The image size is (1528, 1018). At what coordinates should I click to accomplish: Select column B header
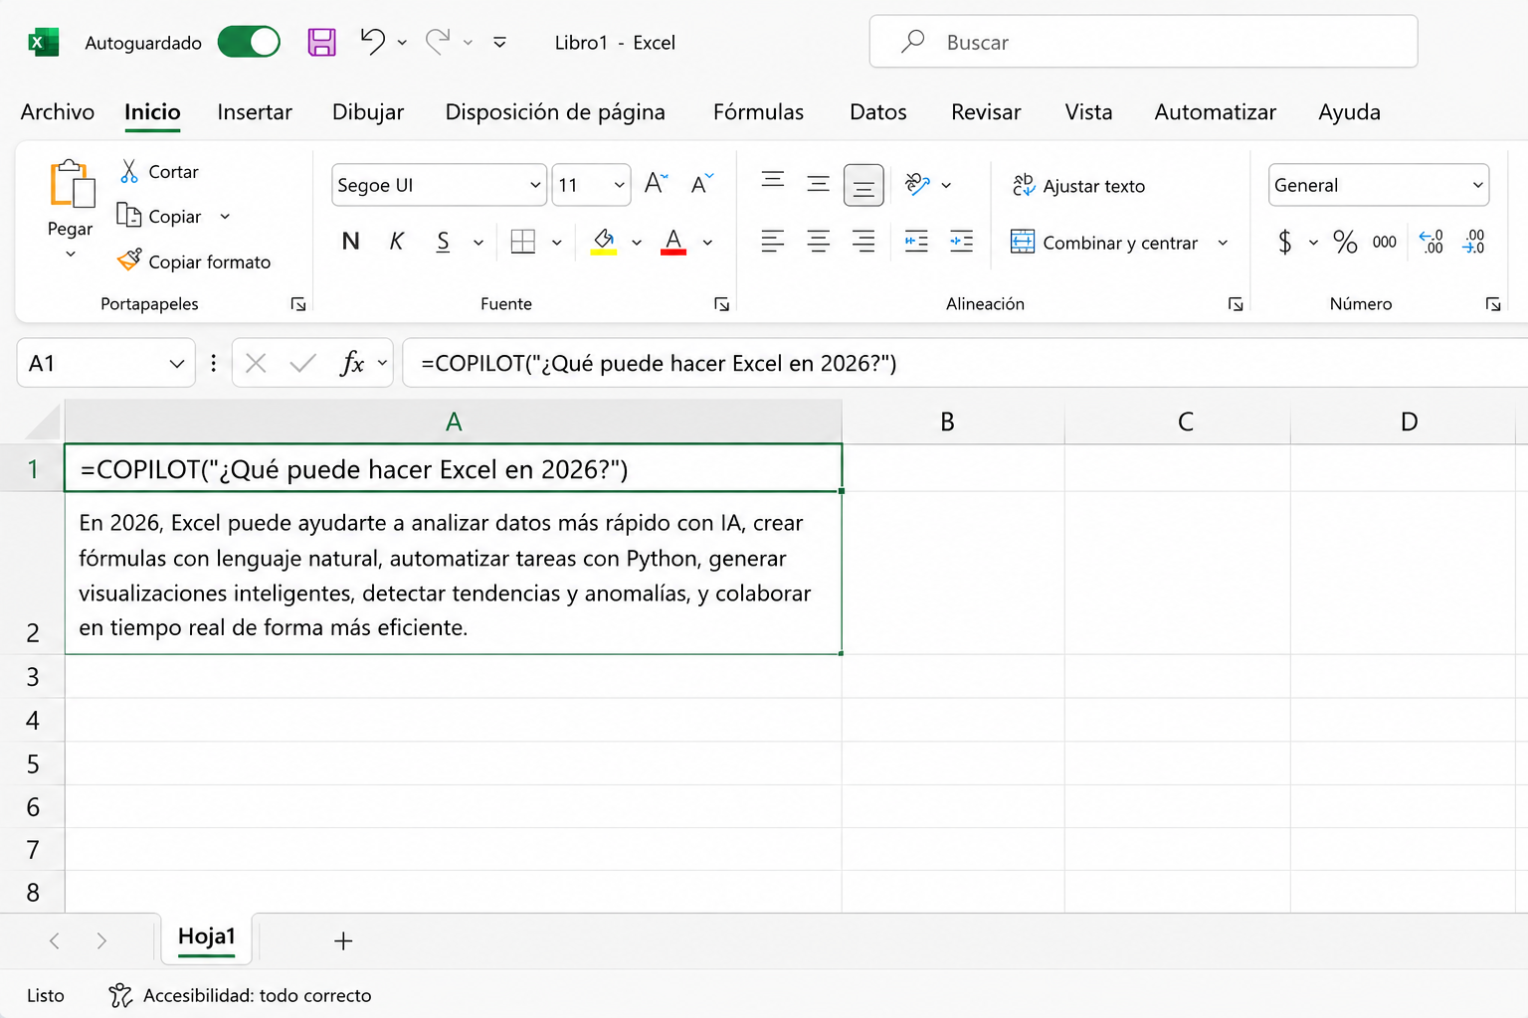pyautogui.click(x=953, y=422)
